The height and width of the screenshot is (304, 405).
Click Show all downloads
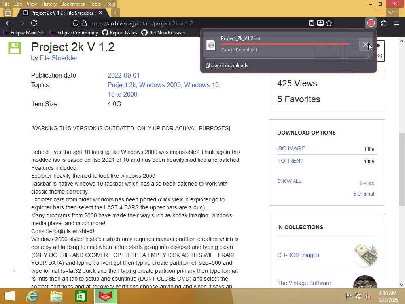[227, 65]
